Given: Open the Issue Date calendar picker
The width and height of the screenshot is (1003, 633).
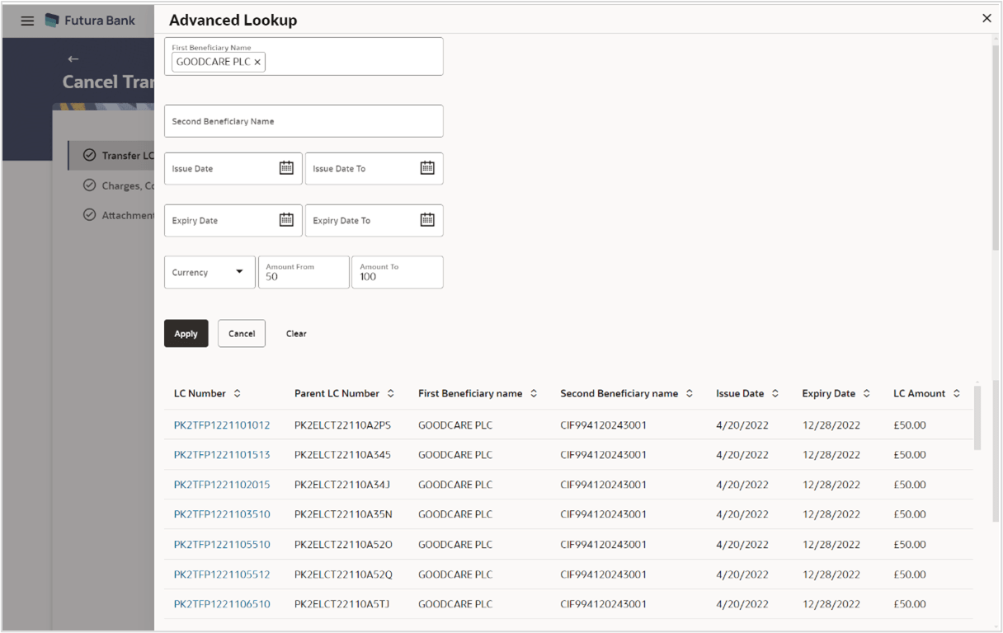Looking at the screenshot, I should click(286, 167).
